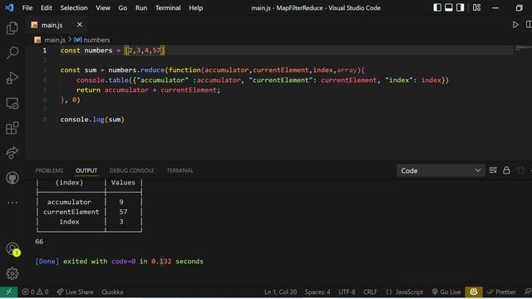The width and height of the screenshot is (532, 299).
Task: Open the File menu
Action: [x=27, y=7]
